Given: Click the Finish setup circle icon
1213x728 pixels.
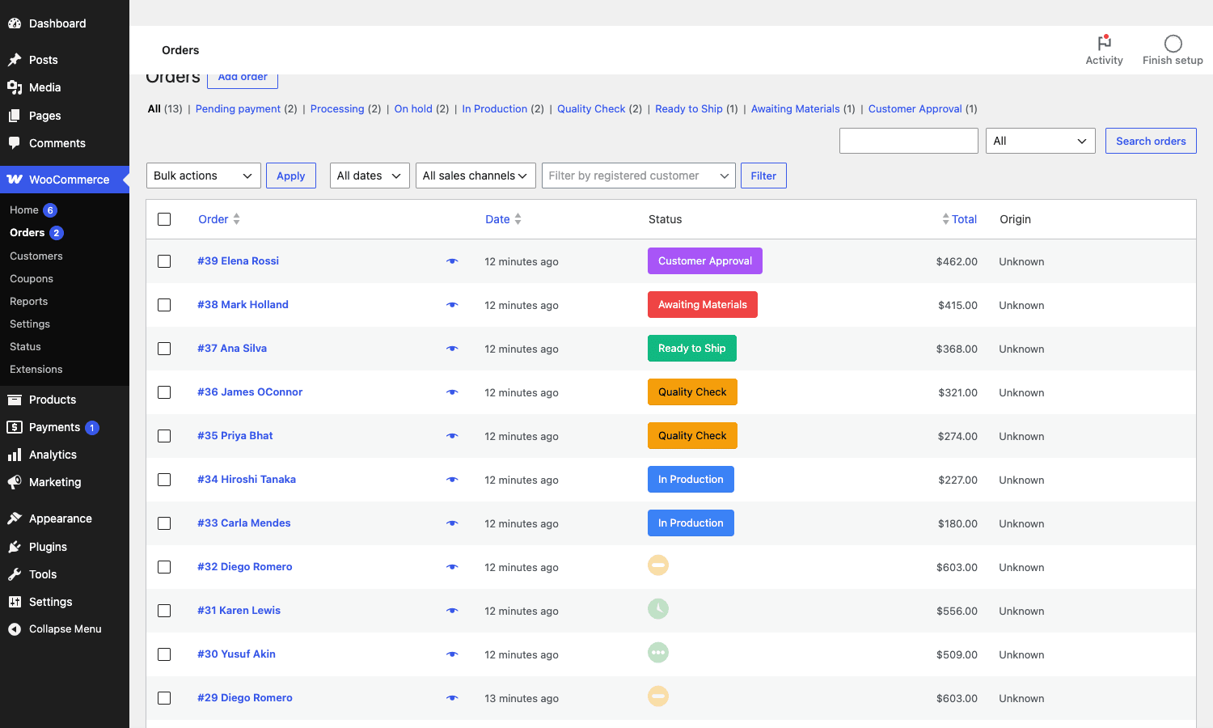Looking at the screenshot, I should [1173, 44].
